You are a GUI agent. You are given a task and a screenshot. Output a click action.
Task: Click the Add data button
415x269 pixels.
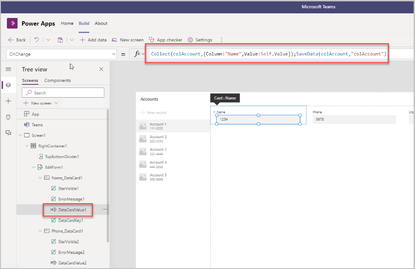pos(93,40)
